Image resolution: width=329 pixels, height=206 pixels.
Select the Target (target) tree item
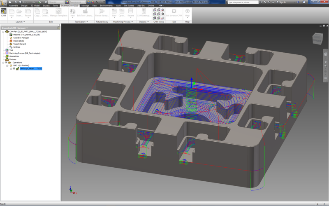tap(19, 44)
